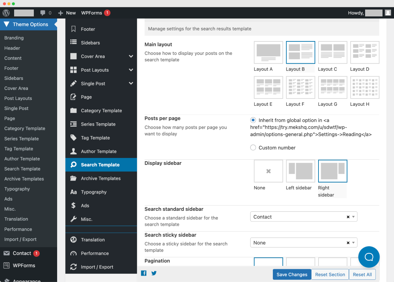
Task: Click the Import / Export refresh icon
Action: (74, 267)
